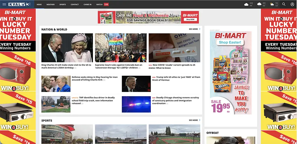Open Defense seeks delay Charlie Kirk headline
297x144 pixels.
(95, 78)
